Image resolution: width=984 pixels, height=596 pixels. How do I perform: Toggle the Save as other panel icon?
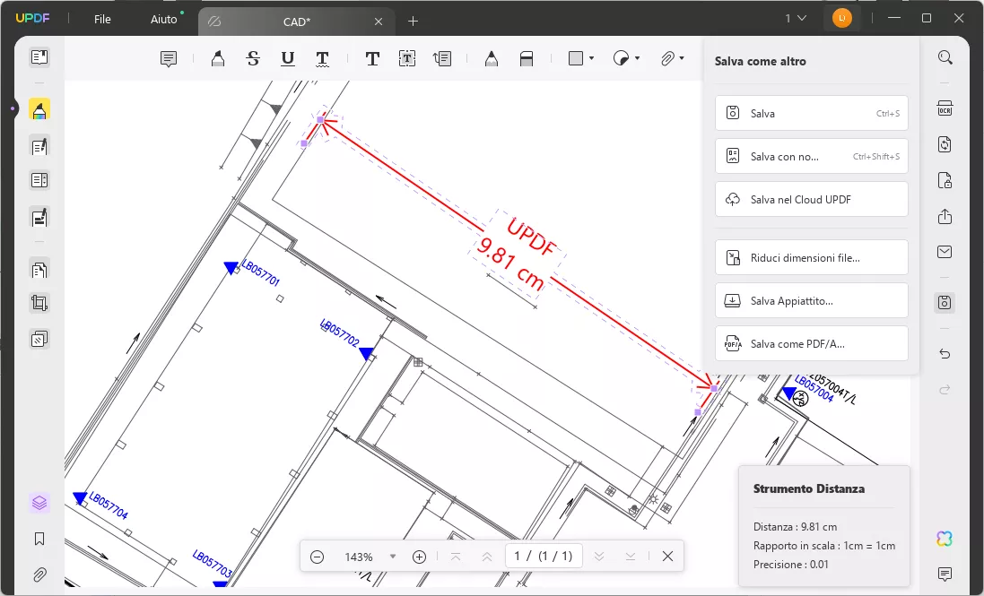tap(945, 303)
